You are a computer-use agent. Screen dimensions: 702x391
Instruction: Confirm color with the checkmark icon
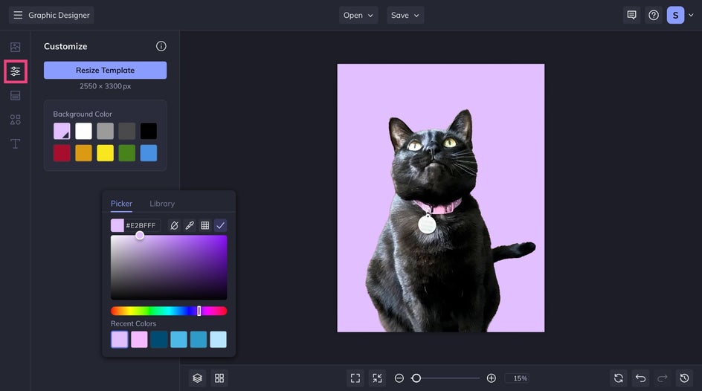click(220, 225)
